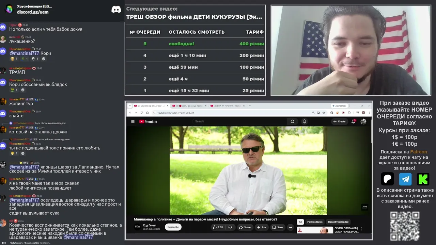Open the browser home page

coord(147,113)
